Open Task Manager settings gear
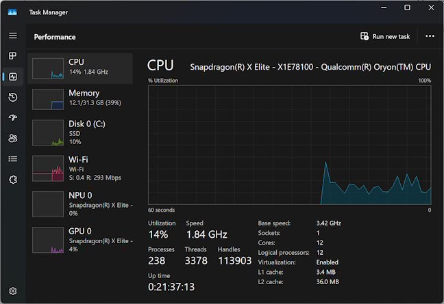This screenshot has height=304, width=444. pyautogui.click(x=13, y=291)
